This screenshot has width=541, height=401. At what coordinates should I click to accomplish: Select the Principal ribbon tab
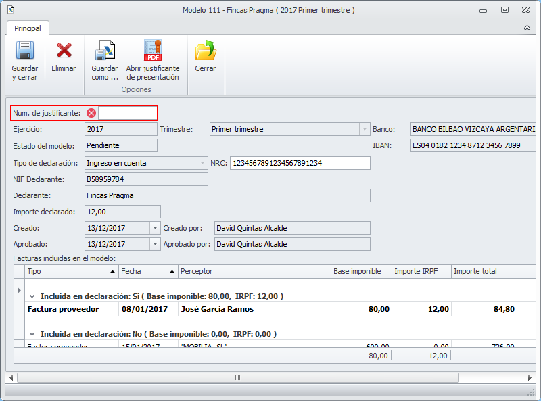click(x=28, y=28)
